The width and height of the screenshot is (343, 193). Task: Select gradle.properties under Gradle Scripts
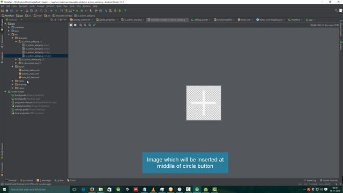(x=31, y=106)
